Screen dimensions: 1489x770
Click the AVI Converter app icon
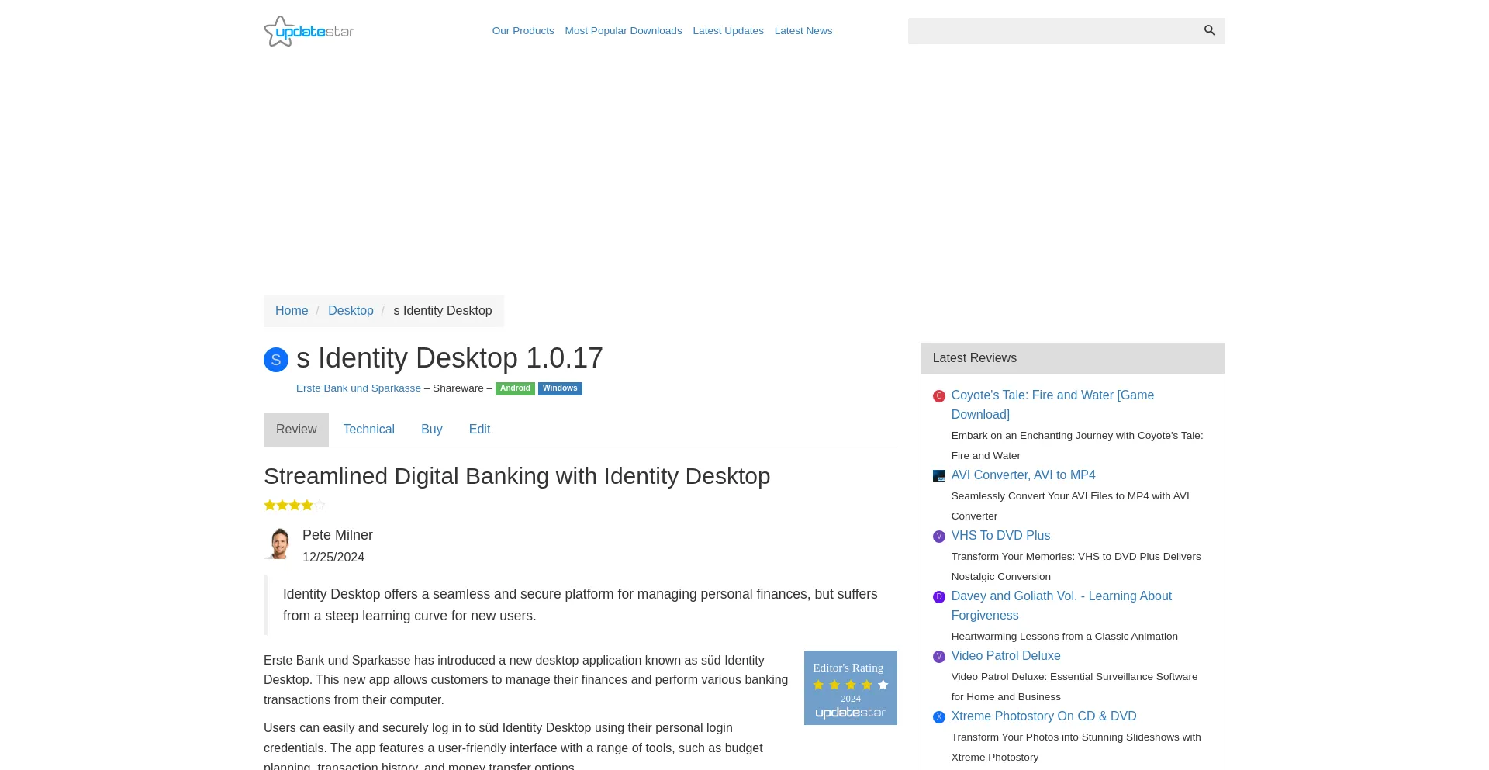click(x=938, y=476)
